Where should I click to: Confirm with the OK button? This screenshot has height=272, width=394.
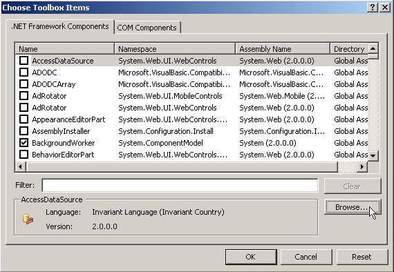coord(251,257)
